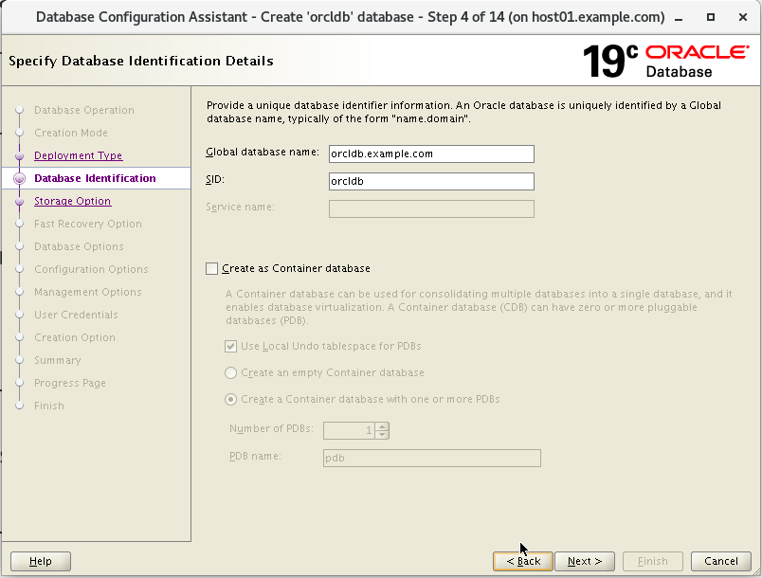The image size is (762, 578).
Task: Go to previous step with Back button
Action: (x=523, y=562)
